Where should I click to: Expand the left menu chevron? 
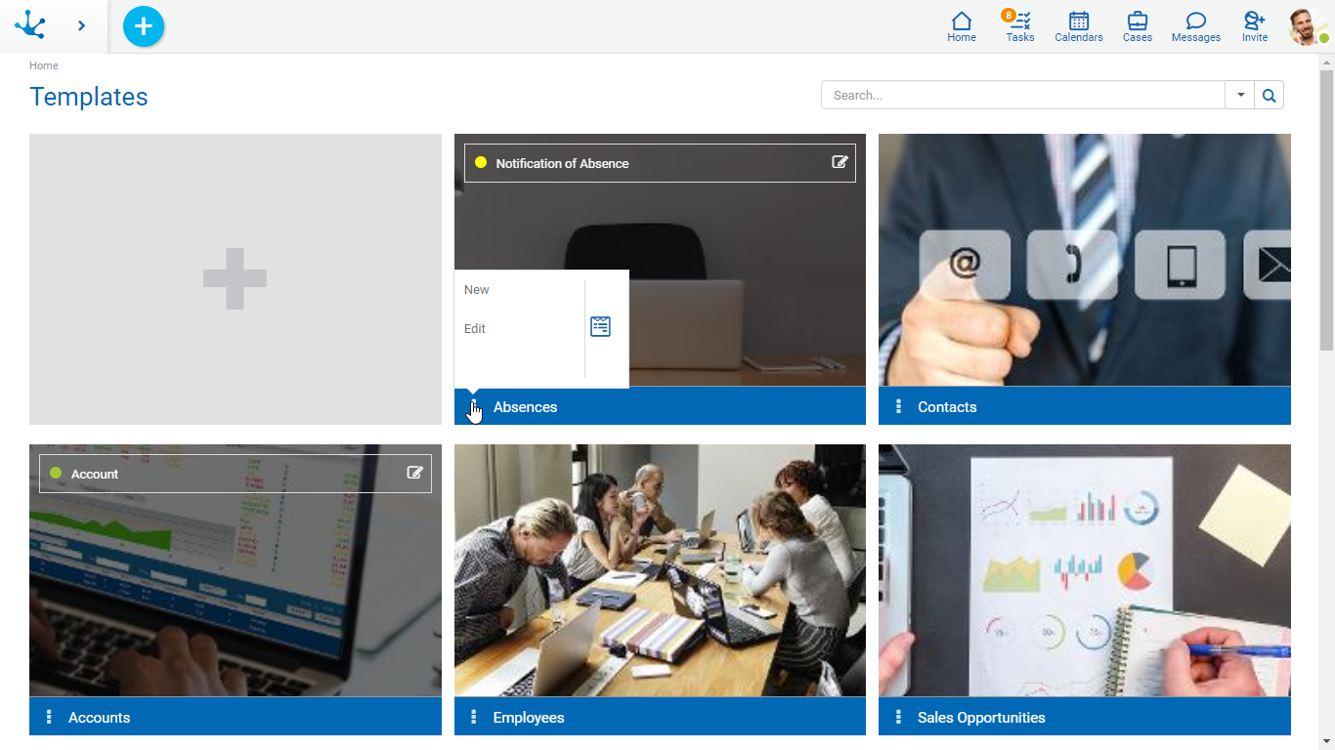point(81,26)
